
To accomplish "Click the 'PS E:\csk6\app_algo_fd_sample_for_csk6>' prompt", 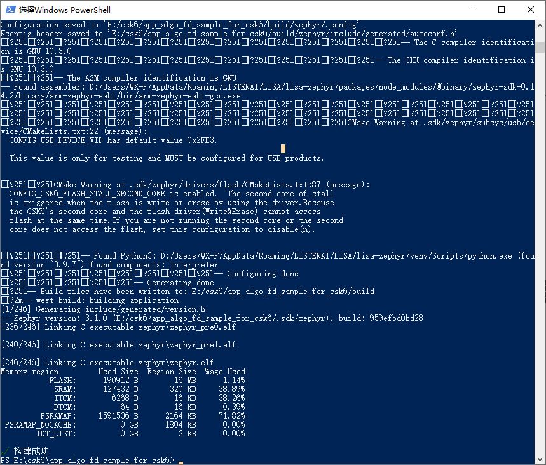I will click(x=87, y=461).
